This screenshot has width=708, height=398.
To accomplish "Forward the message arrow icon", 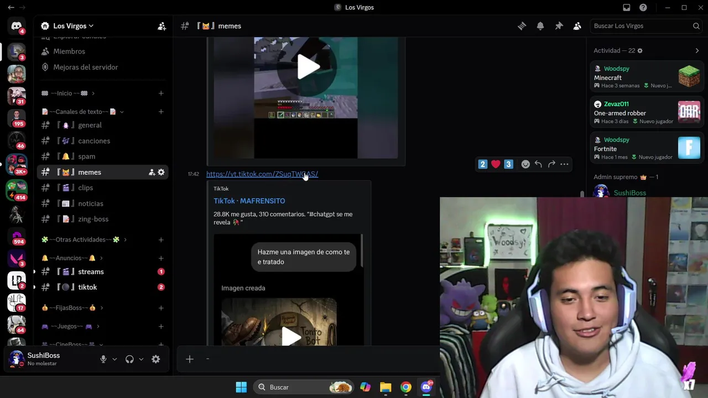I will pyautogui.click(x=551, y=164).
